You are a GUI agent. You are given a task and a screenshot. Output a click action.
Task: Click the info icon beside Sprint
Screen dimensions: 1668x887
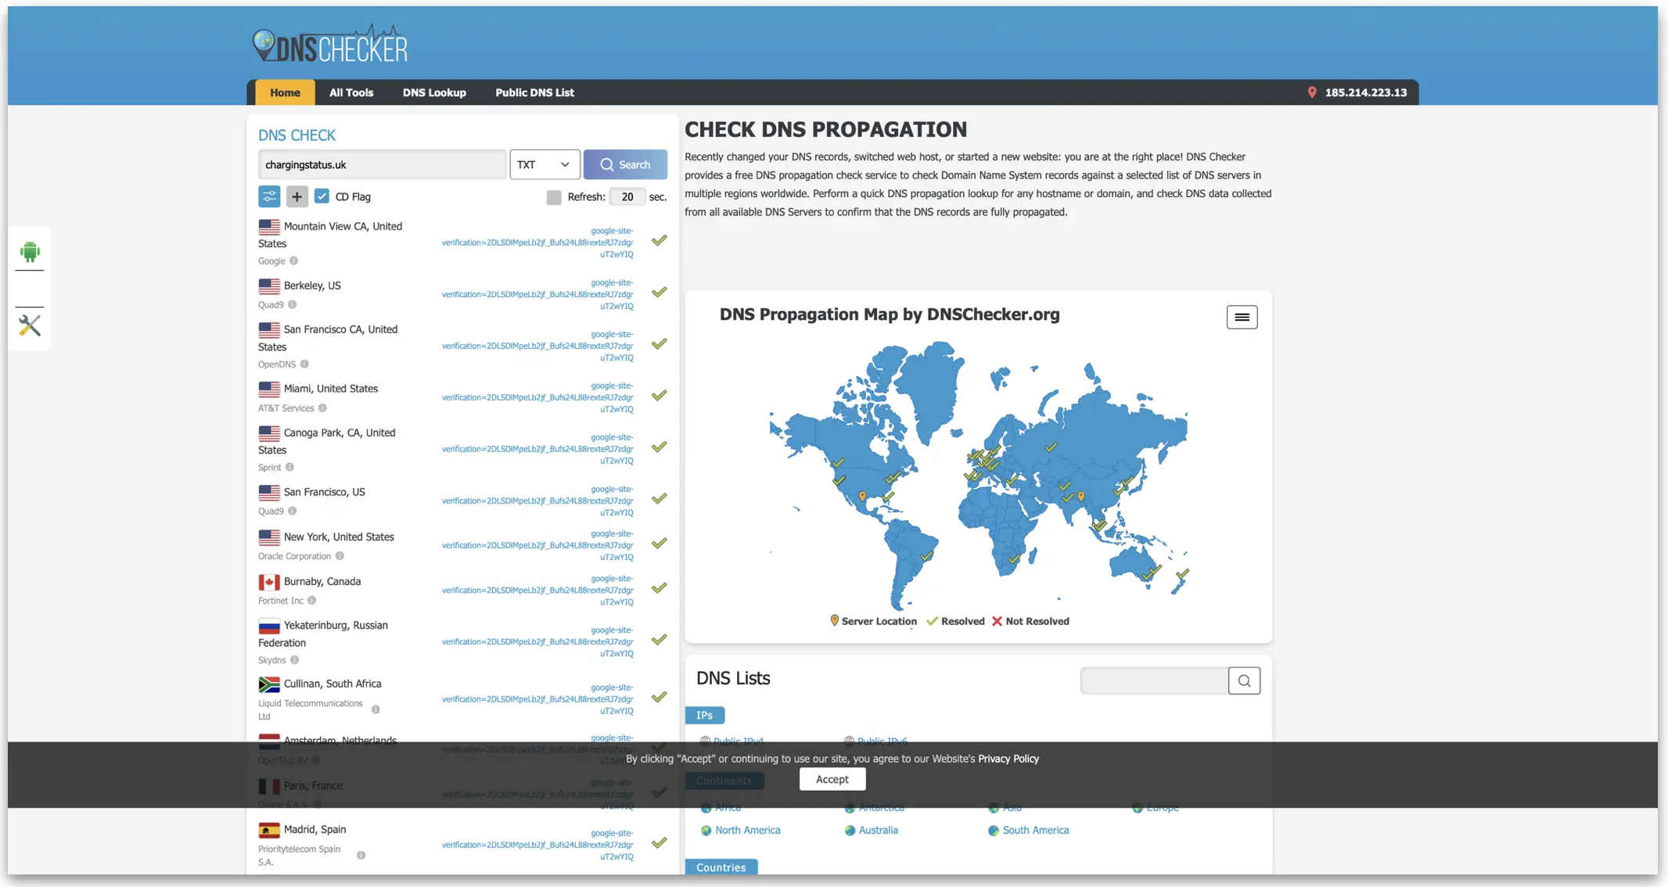tap(290, 468)
